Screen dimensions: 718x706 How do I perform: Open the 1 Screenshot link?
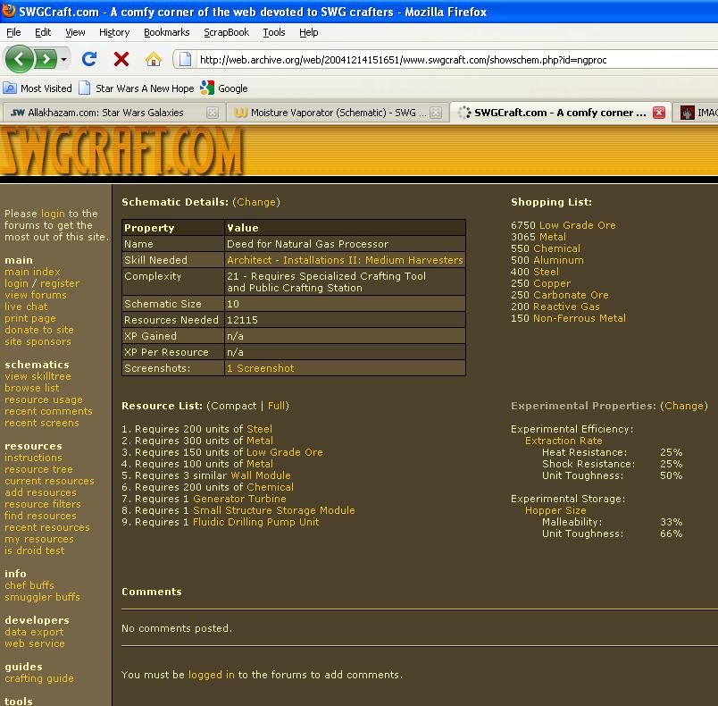(x=260, y=368)
